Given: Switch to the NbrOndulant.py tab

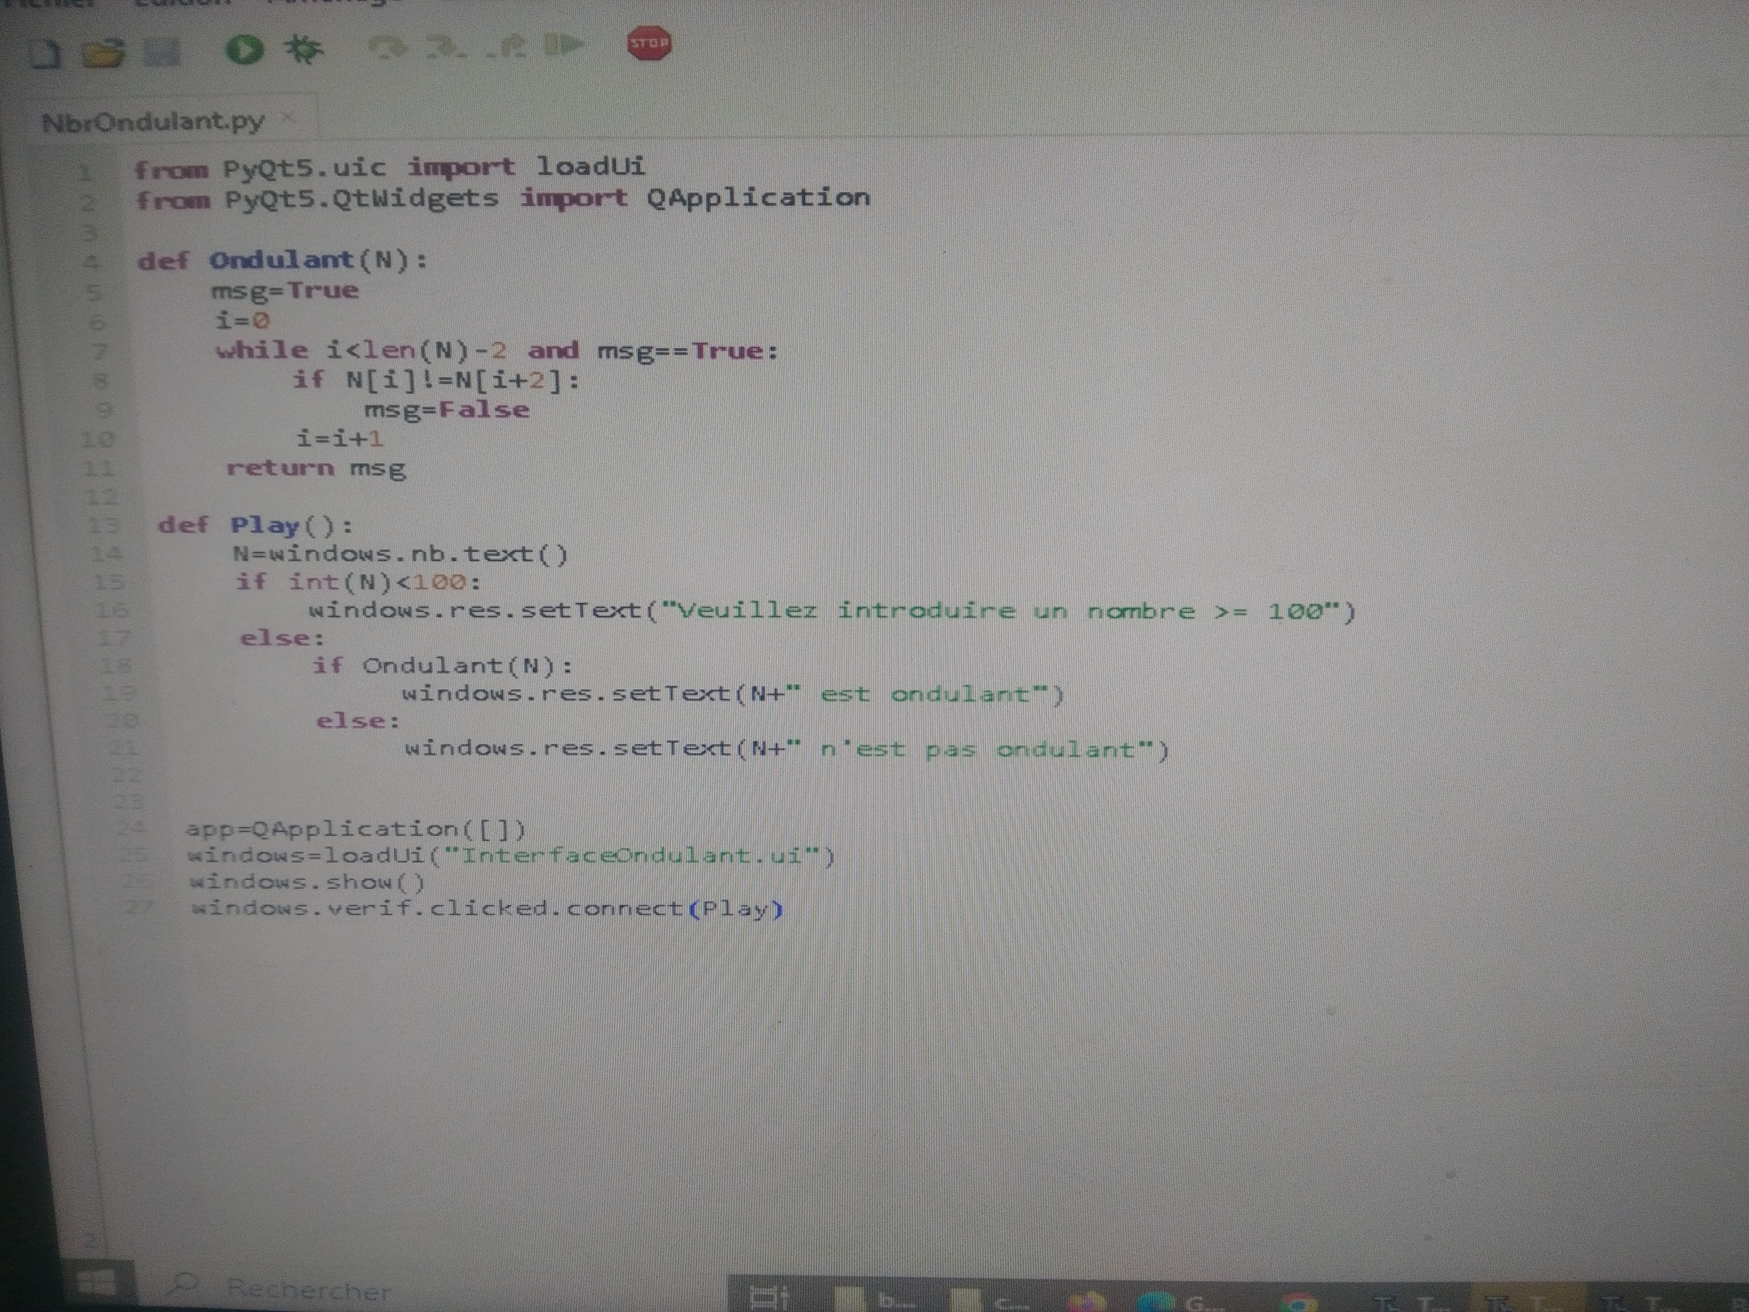Looking at the screenshot, I should tap(153, 122).
